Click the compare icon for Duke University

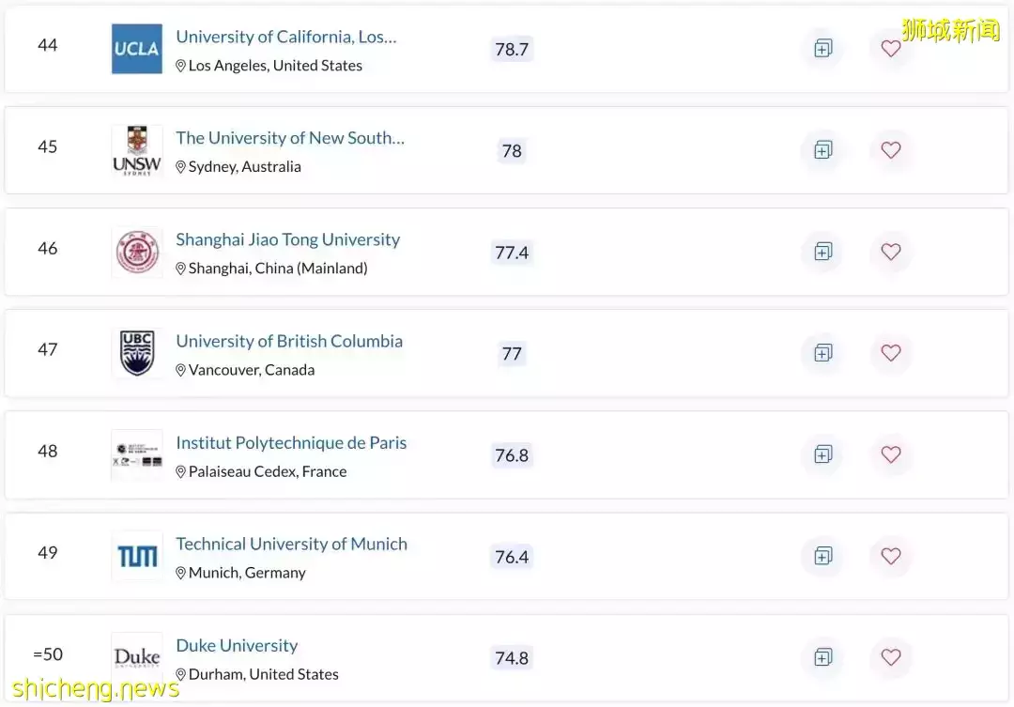(823, 657)
